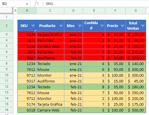Select row 3 header
This screenshot has width=149, height=115.
pos(6,34)
